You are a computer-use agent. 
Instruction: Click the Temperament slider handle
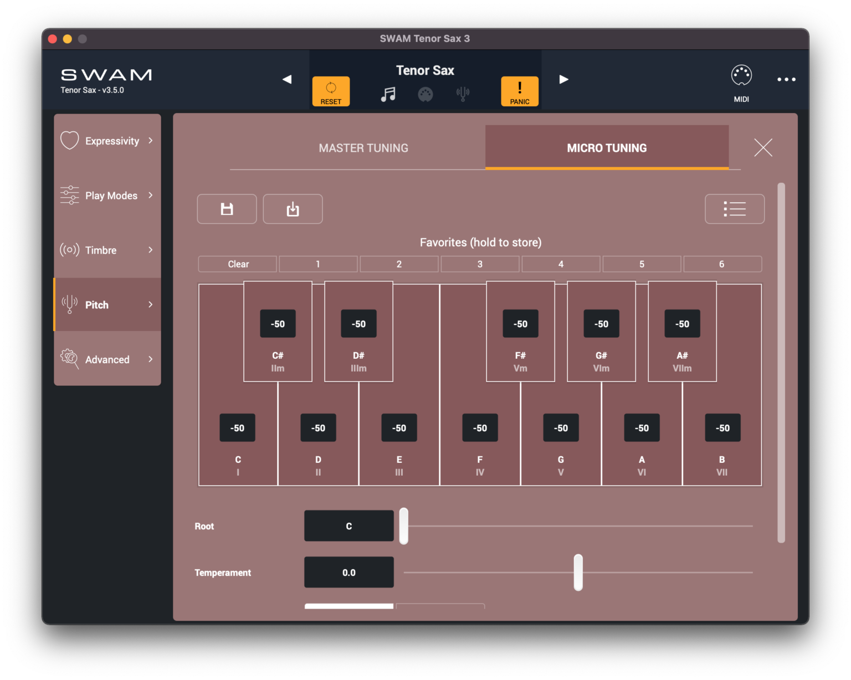(x=578, y=572)
